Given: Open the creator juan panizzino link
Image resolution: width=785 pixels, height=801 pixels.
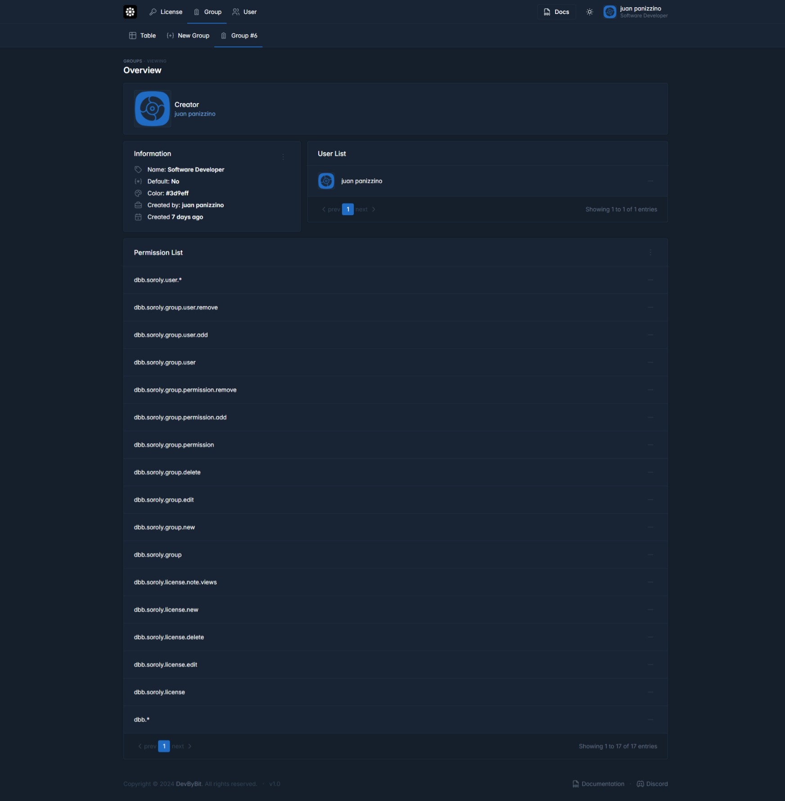Looking at the screenshot, I should (x=195, y=114).
